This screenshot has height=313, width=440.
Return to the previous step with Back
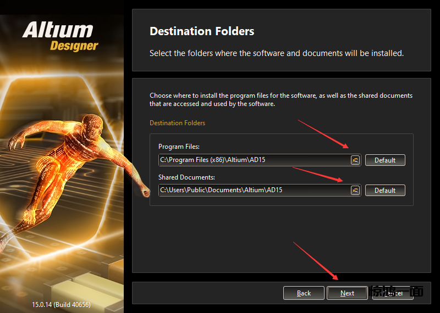(304, 293)
